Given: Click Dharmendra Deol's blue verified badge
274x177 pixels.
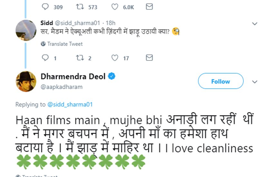Looking at the screenshot, I should [x=112, y=76].
